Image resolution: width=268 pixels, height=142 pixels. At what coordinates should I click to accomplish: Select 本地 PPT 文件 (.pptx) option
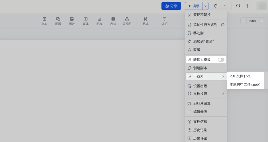pos(245,85)
